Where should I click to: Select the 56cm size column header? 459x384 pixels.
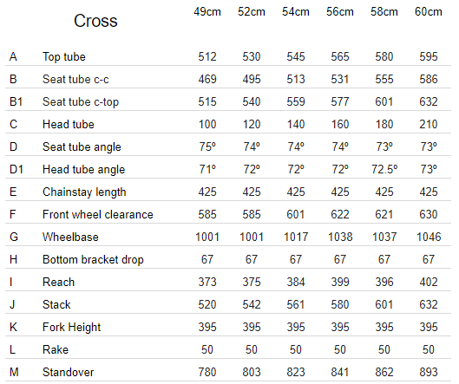point(340,12)
